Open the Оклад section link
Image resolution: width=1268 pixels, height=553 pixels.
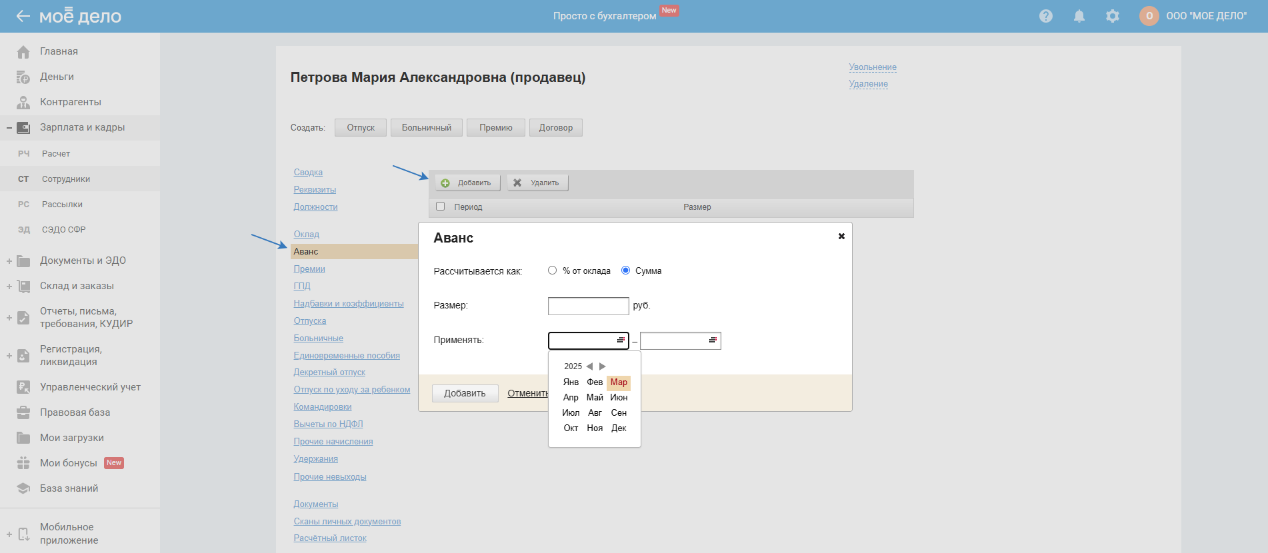306,235
